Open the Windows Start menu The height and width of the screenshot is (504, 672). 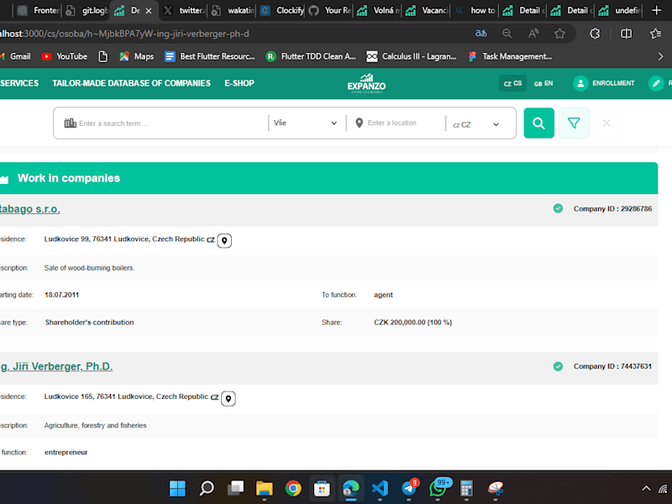[x=177, y=488]
